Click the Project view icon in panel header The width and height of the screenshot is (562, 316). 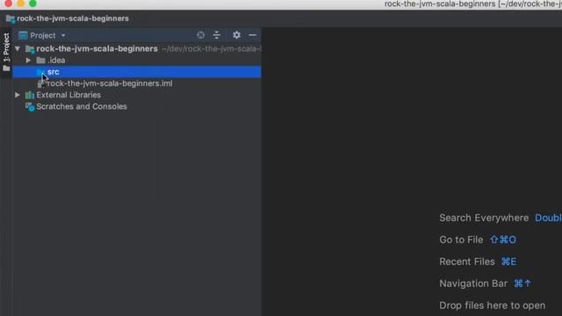point(23,35)
